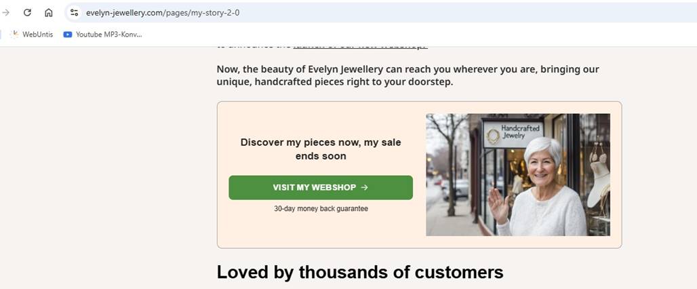Click the 30-day money back guarantee text
The width and height of the screenshot is (697, 289).
[x=321, y=209]
